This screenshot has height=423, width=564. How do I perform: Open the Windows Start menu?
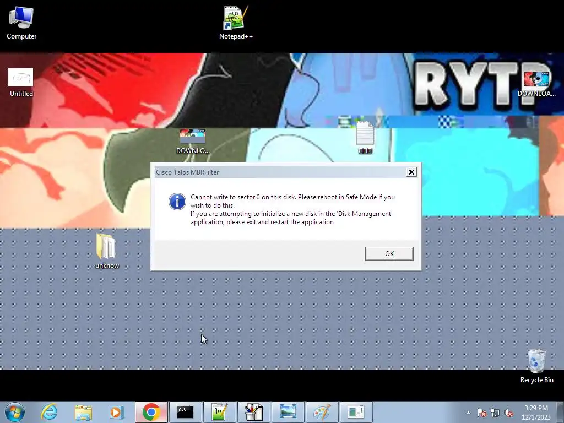coord(15,412)
